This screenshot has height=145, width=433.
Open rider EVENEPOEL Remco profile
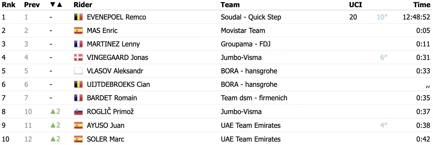click(x=116, y=17)
